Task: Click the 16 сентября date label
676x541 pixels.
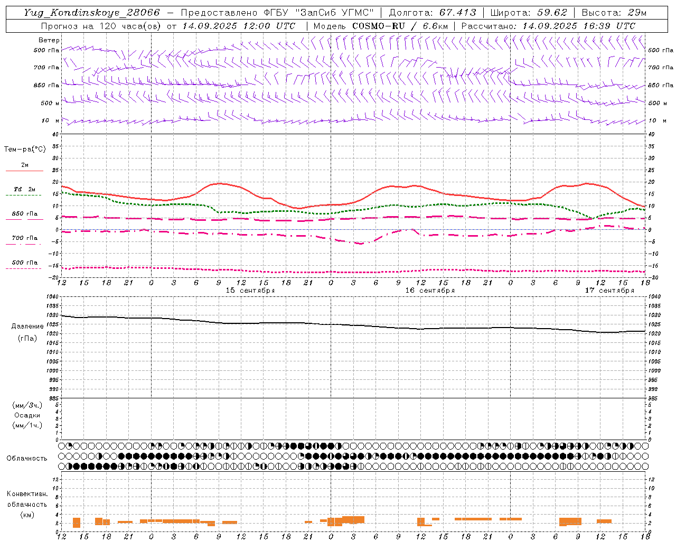Action: 430,291
